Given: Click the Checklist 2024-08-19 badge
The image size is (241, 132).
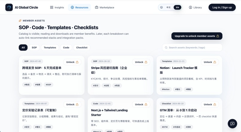Looking at the screenshot, I should (173, 104).
